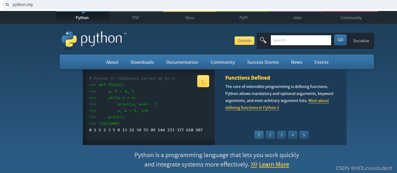Screen dimensions: 397x173
Task: Open the Socialize menu
Action: pyautogui.click(x=361, y=41)
